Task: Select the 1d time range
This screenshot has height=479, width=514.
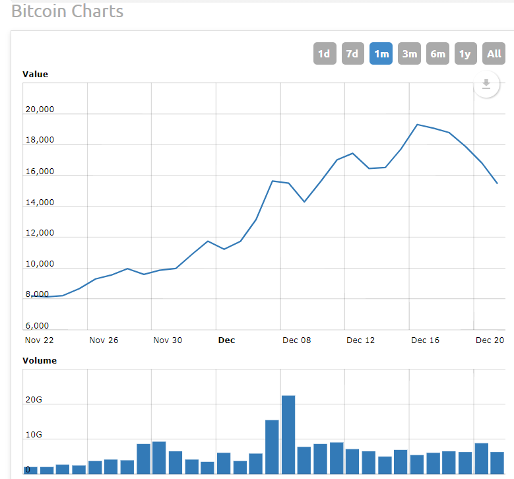Action: pyautogui.click(x=325, y=54)
